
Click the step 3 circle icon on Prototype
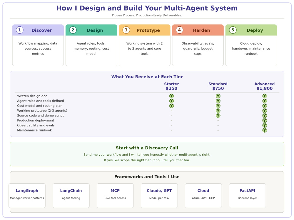coord(126,30)
